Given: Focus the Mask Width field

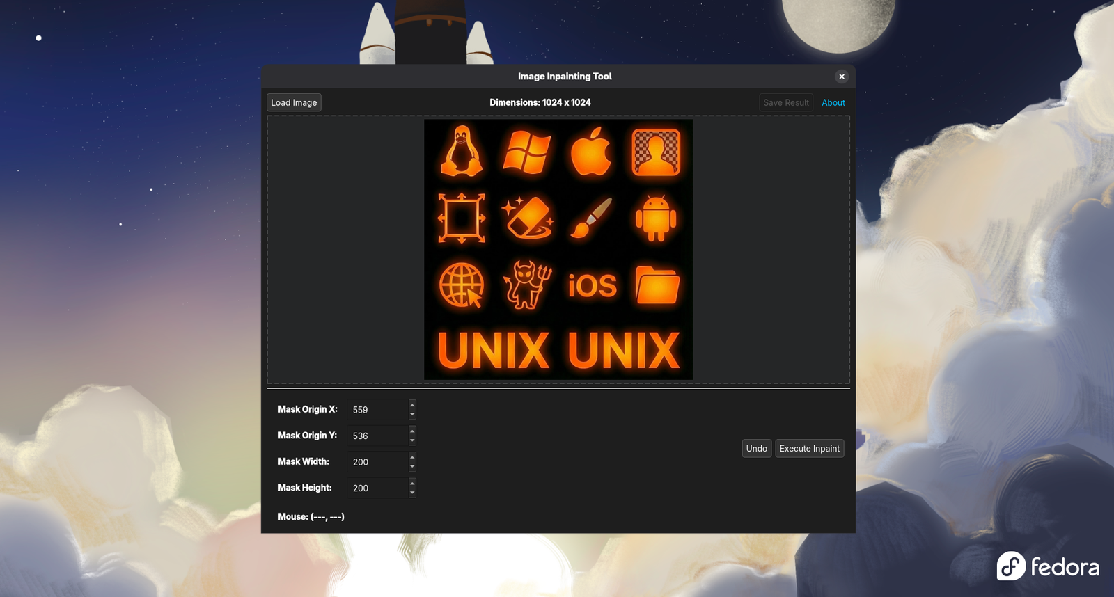Looking at the screenshot, I should click(378, 462).
